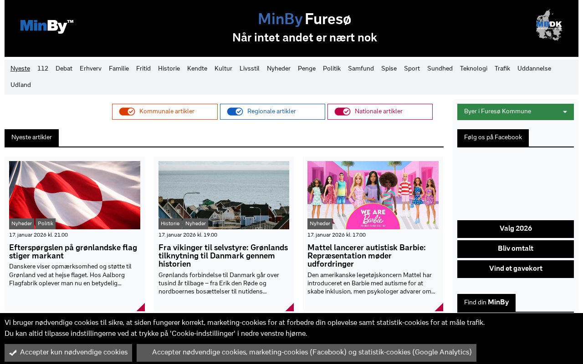Click the date '17. januar 2026 kl. 19.00'
The image size is (583, 364).
click(x=188, y=235)
